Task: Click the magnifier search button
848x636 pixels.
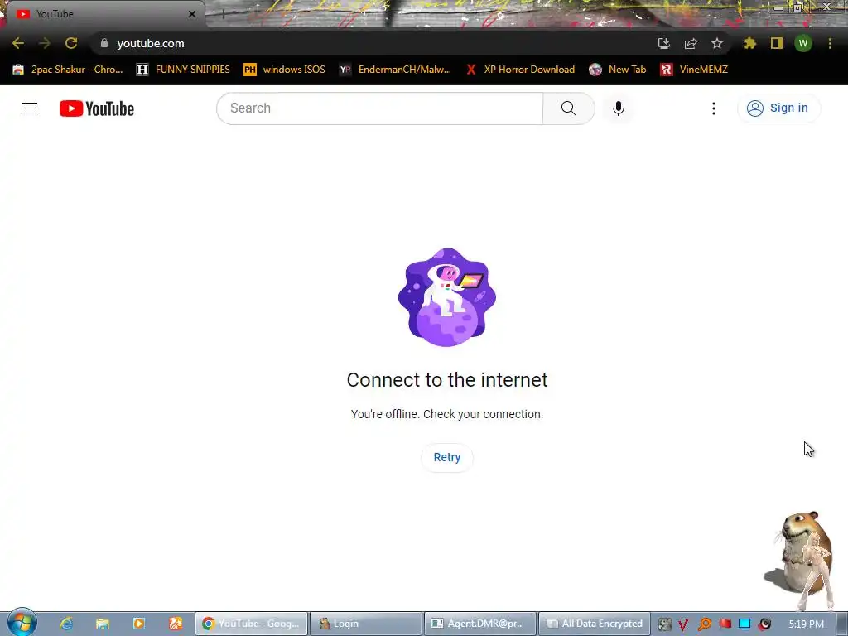Action: point(568,108)
